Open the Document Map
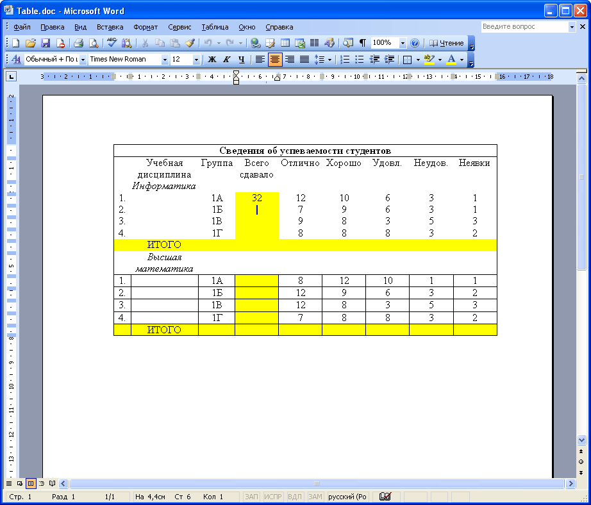This screenshot has height=505, width=591. pos(348,43)
